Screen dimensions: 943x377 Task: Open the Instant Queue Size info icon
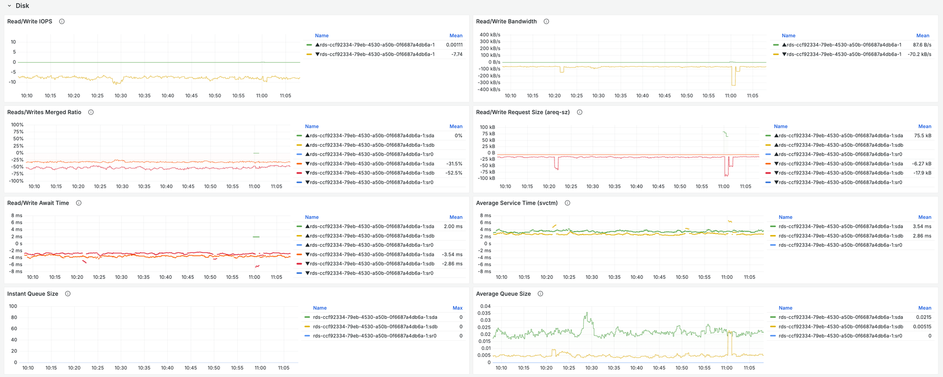68,294
